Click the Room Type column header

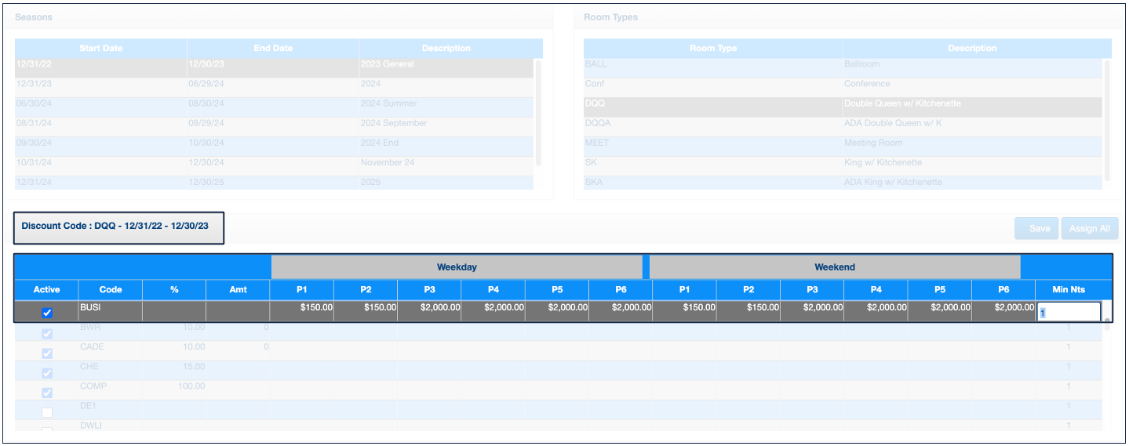pyautogui.click(x=713, y=48)
